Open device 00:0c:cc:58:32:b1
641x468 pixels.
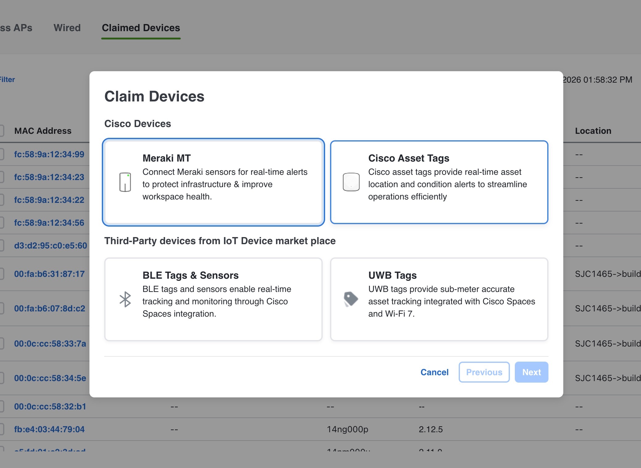(x=50, y=406)
